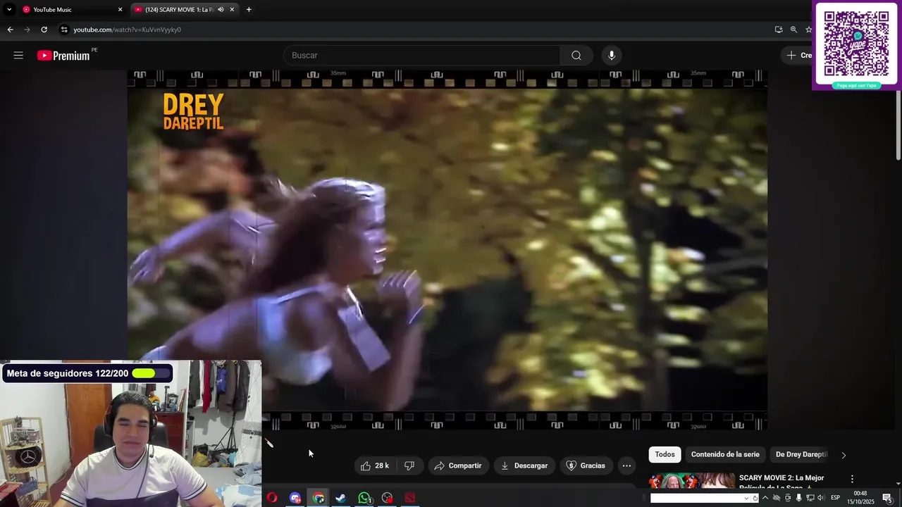Open the YouTube hamburger guide menu
This screenshot has height=507, width=902.
click(x=18, y=56)
